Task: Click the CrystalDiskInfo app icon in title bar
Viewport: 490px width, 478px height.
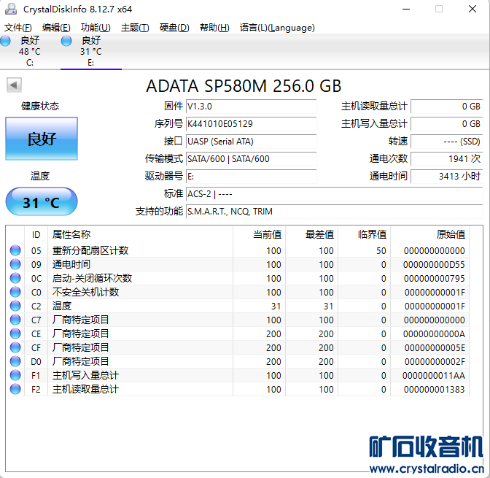Action: (x=10, y=9)
